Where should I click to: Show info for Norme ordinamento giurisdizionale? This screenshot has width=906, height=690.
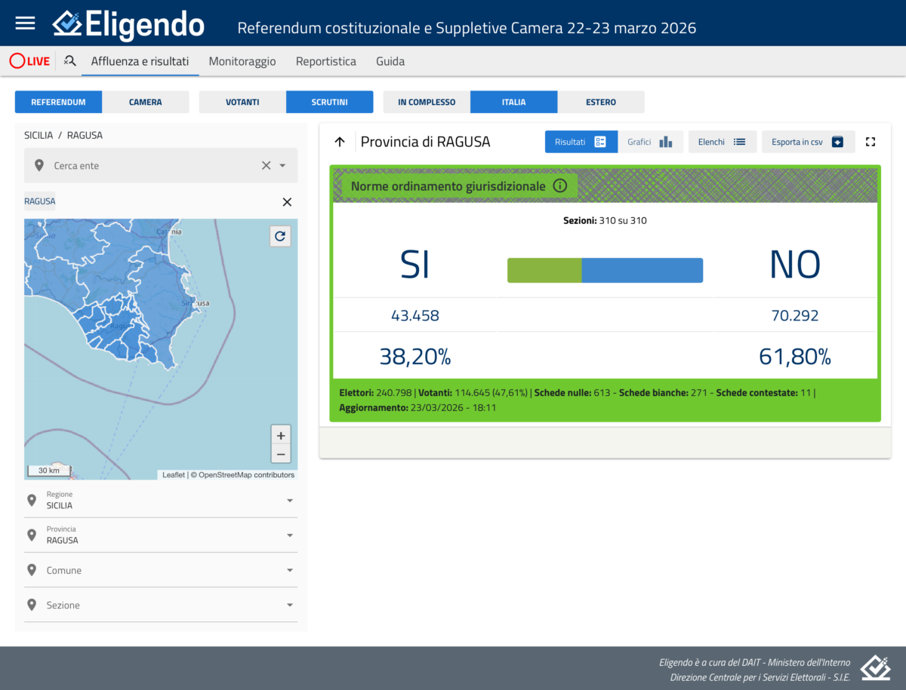[559, 186]
